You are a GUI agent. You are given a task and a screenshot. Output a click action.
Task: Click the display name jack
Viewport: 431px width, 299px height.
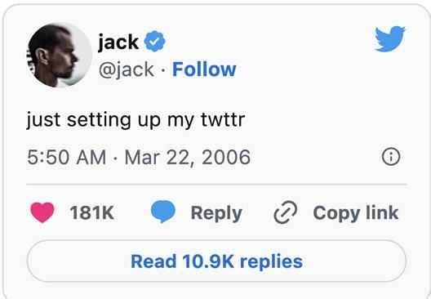click(118, 42)
